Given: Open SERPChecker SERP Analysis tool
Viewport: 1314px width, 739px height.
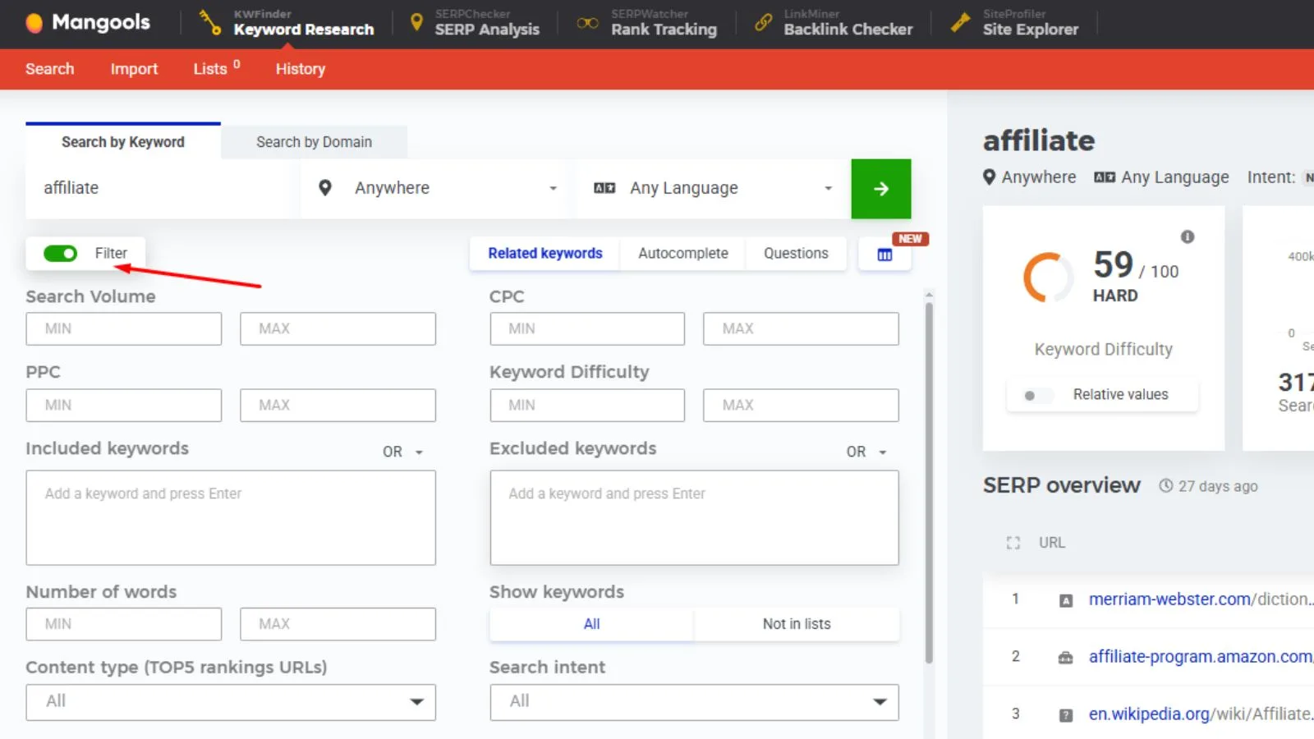Looking at the screenshot, I should point(475,23).
